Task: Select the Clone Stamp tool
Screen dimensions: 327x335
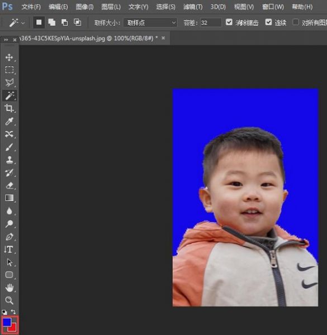Action: (9, 160)
